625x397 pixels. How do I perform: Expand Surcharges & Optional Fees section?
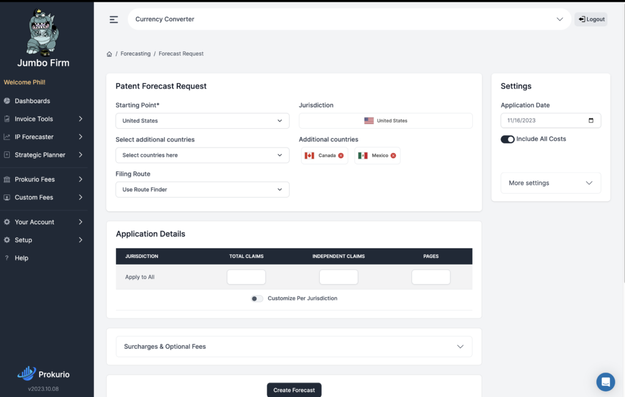pos(294,346)
